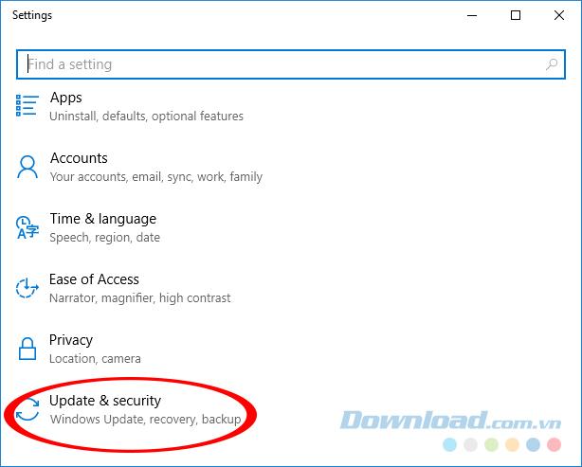Click the magnifier search icon

tap(552, 64)
